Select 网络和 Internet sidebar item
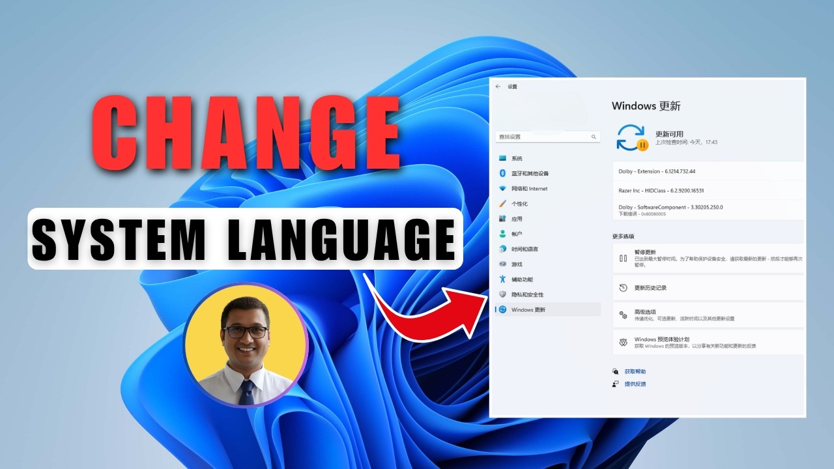Image resolution: width=834 pixels, height=469 pixels. (x=548, y=188)
